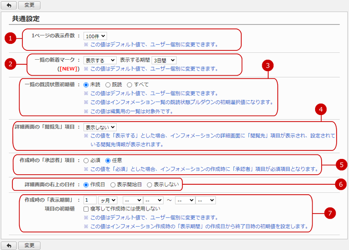Click the note about 既読状態プルダウンの初期選択値
Viewport: 349px width, 250px height.
point(178,102)
